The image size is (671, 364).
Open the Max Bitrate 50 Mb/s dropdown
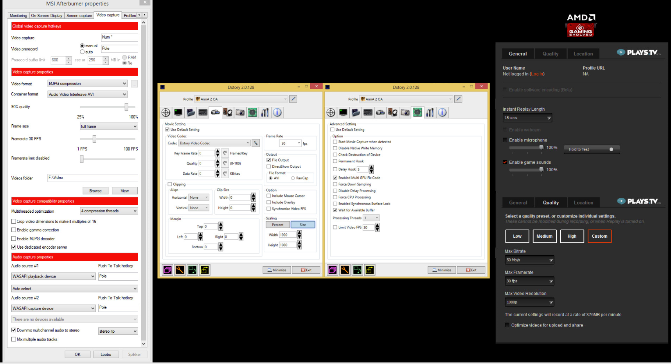pos(529,260)
